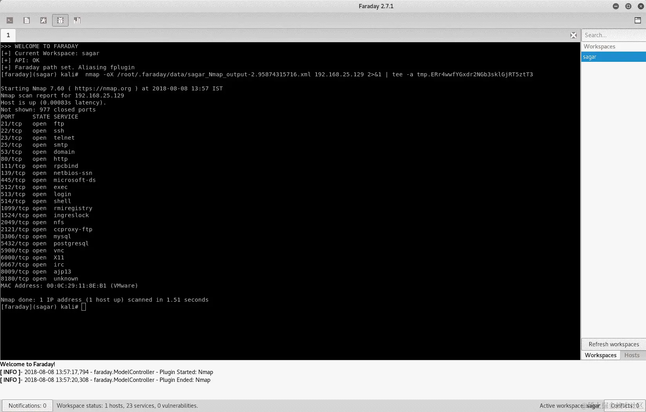Viewport: 646px width, 412px height.
Task: Switch to the Hosts sidebar tab
Action: (632, 355)
